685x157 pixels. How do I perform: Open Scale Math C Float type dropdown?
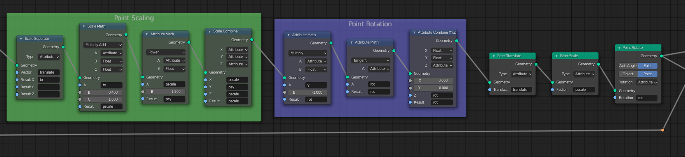[x=112, y=69]
